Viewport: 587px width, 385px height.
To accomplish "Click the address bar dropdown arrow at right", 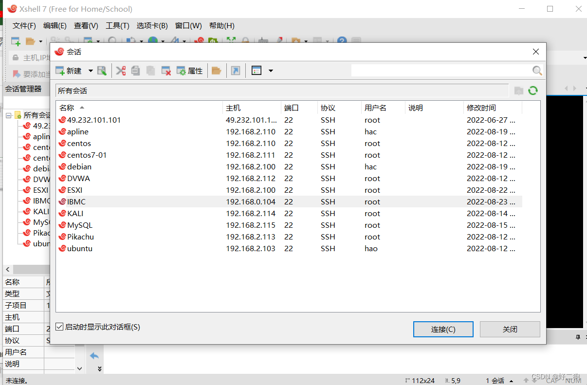I will tap(585, 58).
